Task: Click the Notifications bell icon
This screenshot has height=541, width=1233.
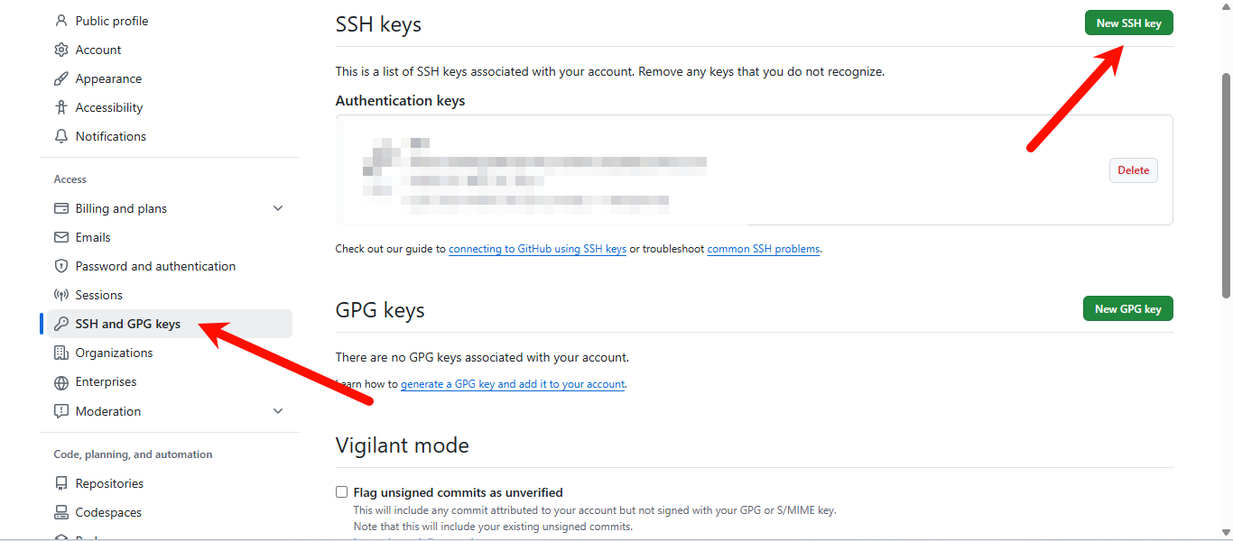Action: pyautogui.click(x=61, y=136)
